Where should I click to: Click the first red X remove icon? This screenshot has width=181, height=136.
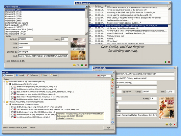[113, 83]
